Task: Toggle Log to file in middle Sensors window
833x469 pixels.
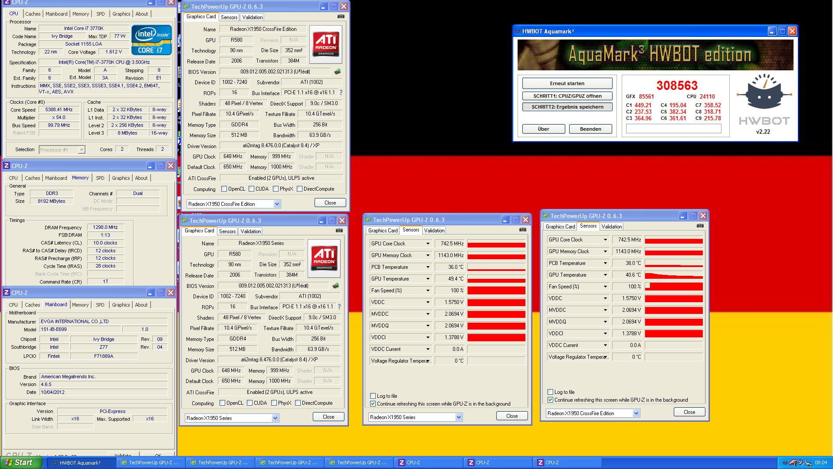Action: click(373, 396)
